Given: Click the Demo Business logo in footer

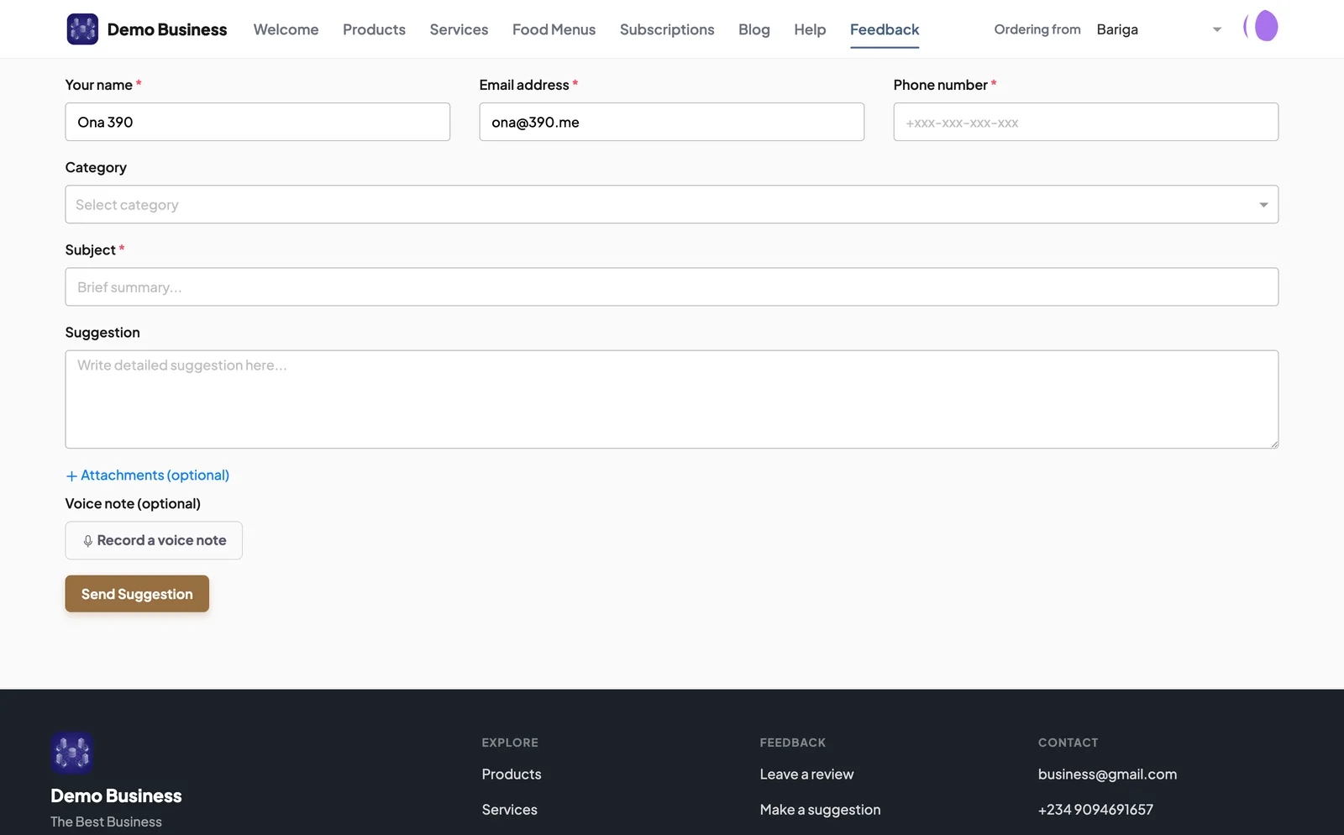Looking at the screenshot, I should [71, 753].
